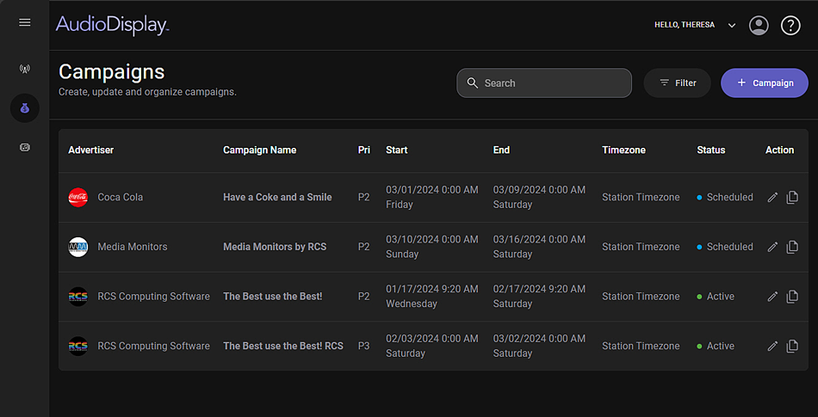Viewport: 818px width, 417px height.
Task: Click Scheduled status for Coca Cola
Action: coord(725,197)
